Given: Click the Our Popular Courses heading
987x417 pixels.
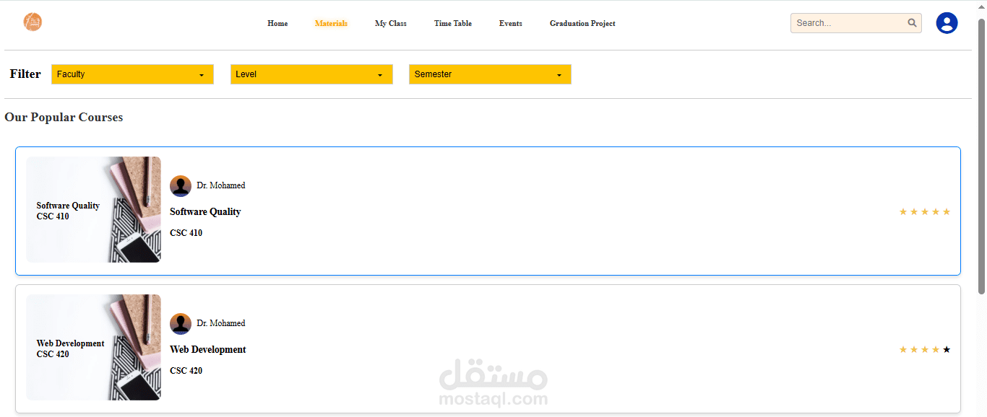Looking at the screenshot, I should 64,118.
